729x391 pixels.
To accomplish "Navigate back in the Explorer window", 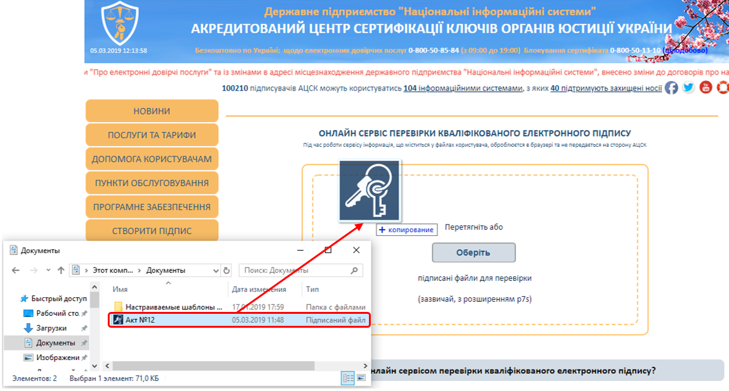I will (17, 270).
